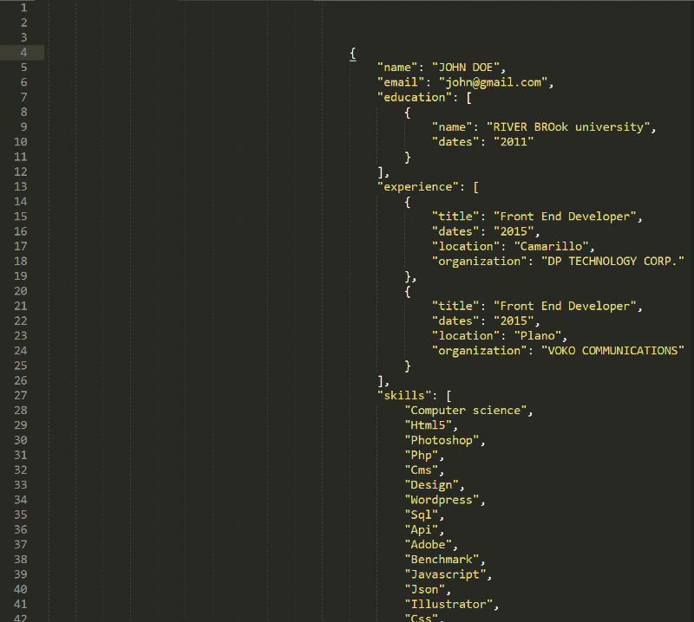The width and height of the screenshot is (694, 622).
Task: Click the "JOHN DOE" name value
Action: coord(466,68)
